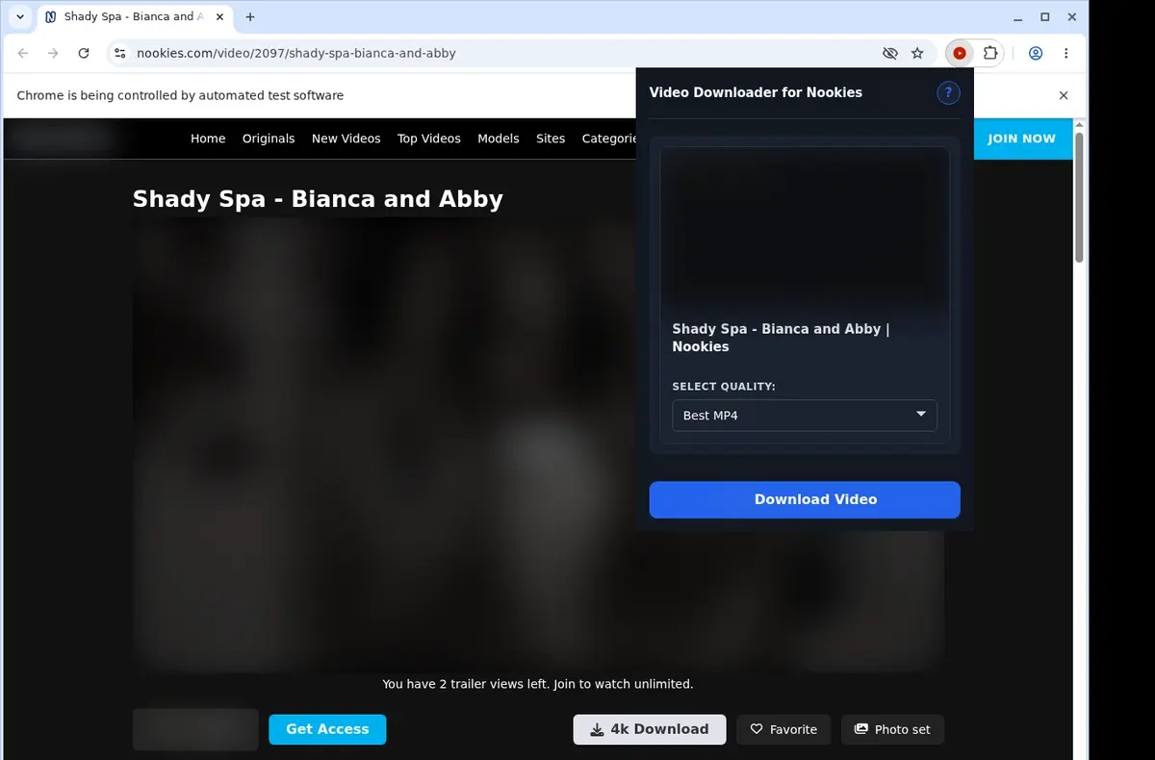This screenshot has height=760, width=1155.
Task: Maximize the Chrome window
Action: (x=1045, y=17)
